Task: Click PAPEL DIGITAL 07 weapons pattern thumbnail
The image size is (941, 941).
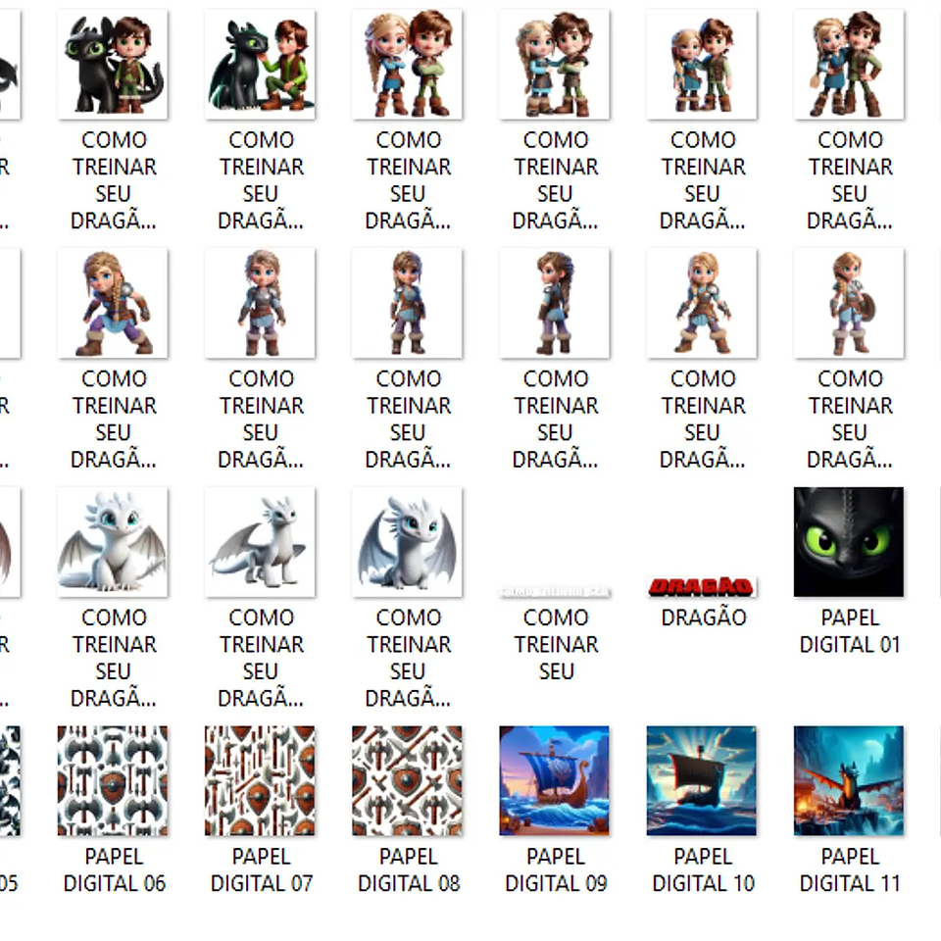Action: pyautogui.click(x=260, y=780)
